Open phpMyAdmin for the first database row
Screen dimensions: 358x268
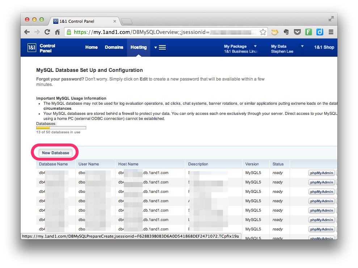(x=321, y=173)
